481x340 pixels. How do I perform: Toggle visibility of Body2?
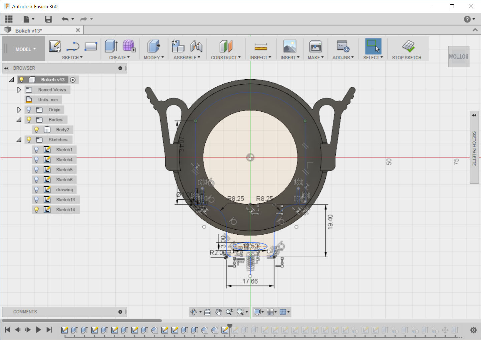click(37, 130)
